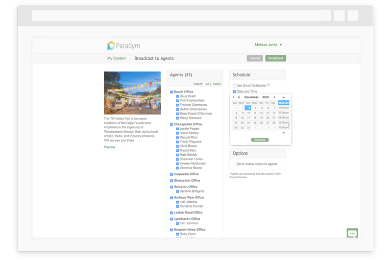Select 10:00 pm time slot
This screenshot has width=390, height=260.
click(283, 128)
